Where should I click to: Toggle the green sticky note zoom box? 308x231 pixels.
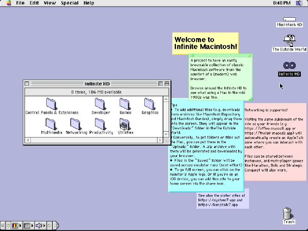click(249, 56)
